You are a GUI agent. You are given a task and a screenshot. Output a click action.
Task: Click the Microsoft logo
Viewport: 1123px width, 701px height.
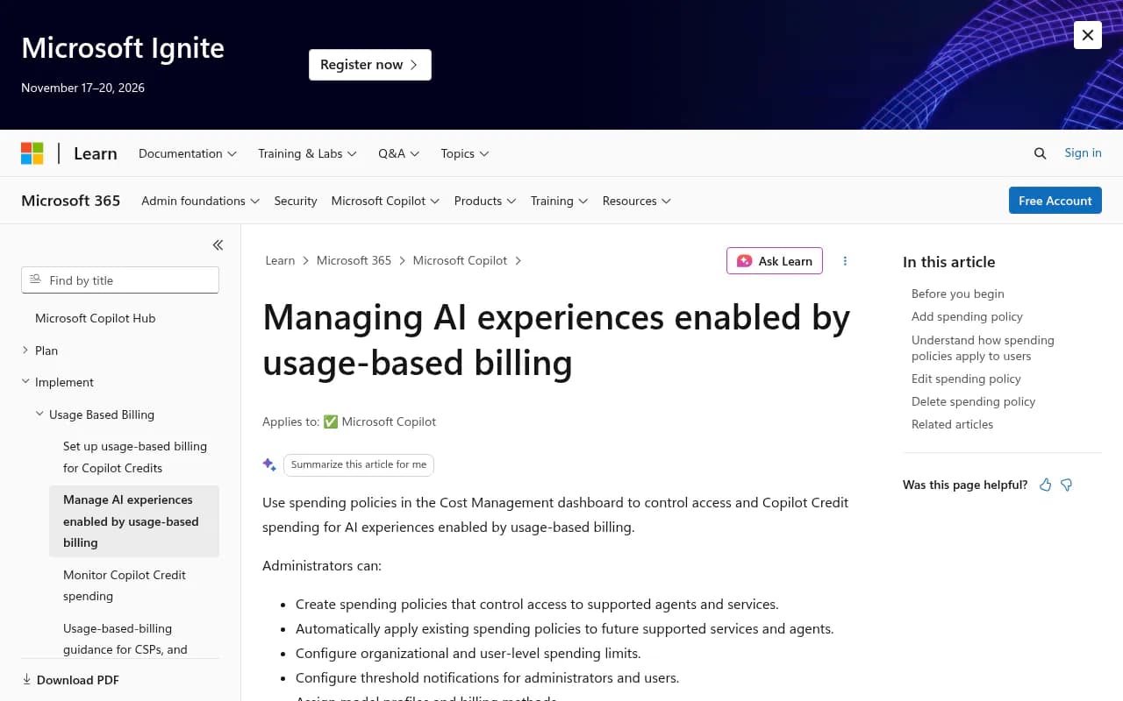tap(32, 153)
